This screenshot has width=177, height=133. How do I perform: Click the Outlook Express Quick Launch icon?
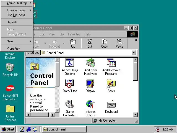point(35,129)
